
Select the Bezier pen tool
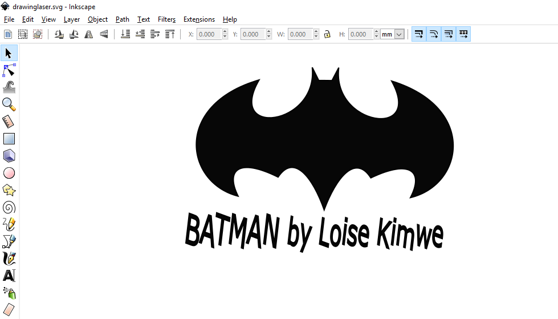[x=9, y=241]
